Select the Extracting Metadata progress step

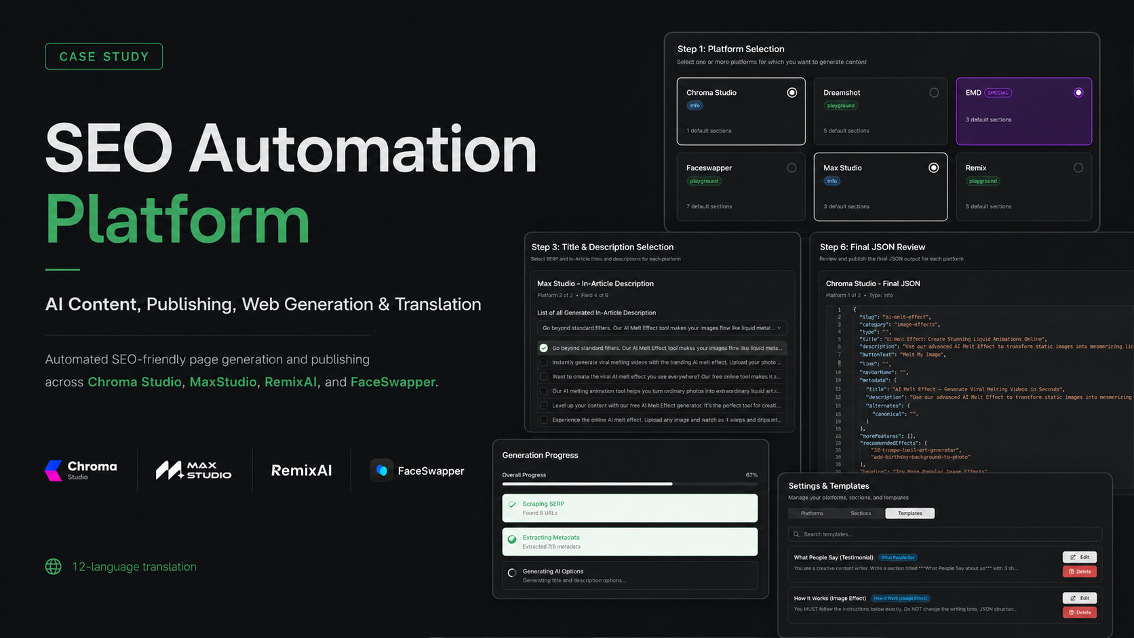point(630,542)
